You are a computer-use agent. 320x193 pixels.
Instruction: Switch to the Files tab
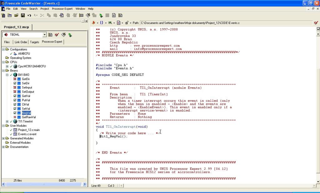pyautogui.click(x=7, y=42)
